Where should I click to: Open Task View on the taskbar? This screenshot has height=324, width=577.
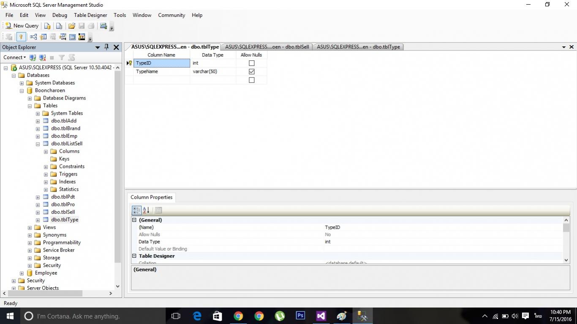pyautogui.click(x=176, y=316)
